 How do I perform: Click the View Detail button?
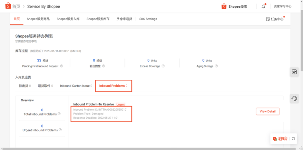pyautogui.click(x=268, y=111)
